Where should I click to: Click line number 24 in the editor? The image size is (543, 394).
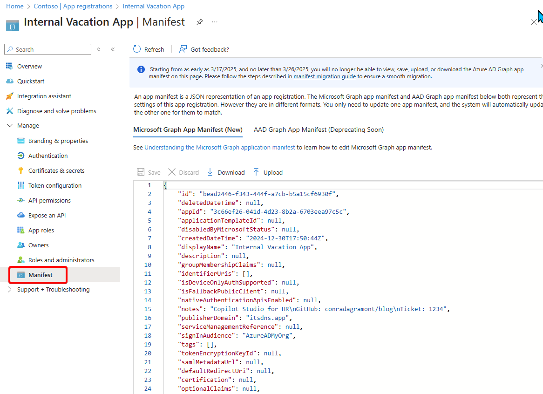(x=148, y=388)
